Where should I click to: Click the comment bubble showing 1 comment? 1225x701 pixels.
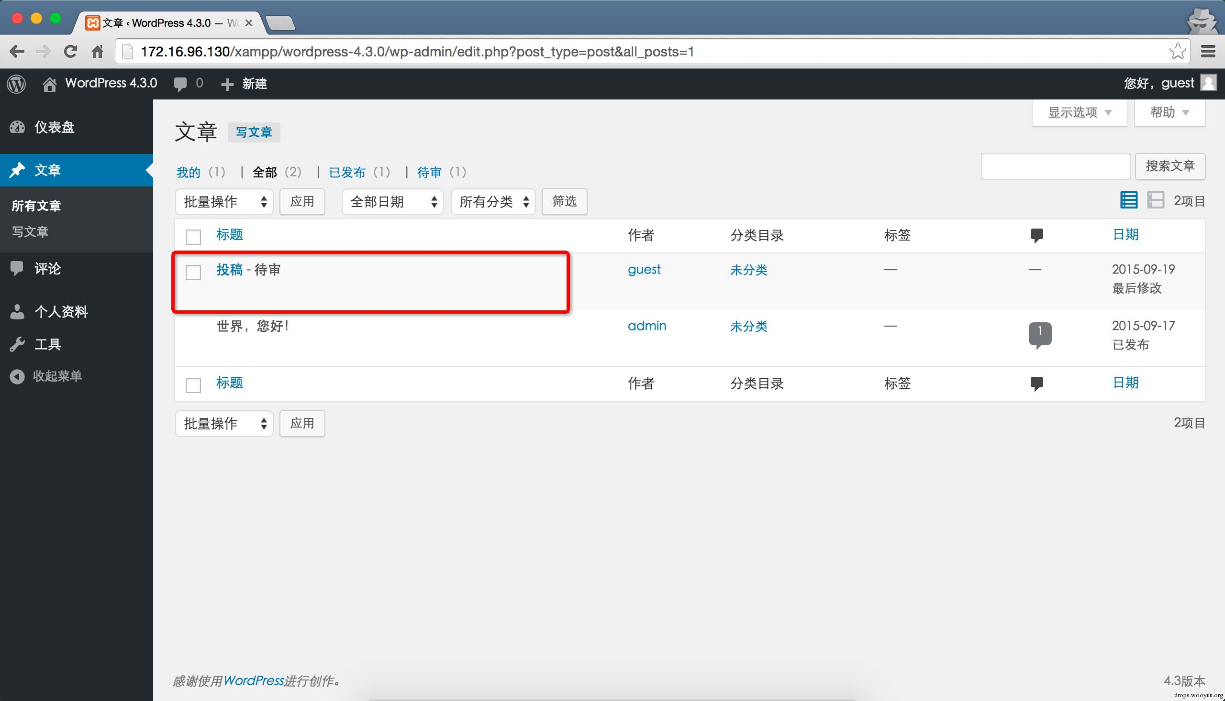(x=1039, y=333)
